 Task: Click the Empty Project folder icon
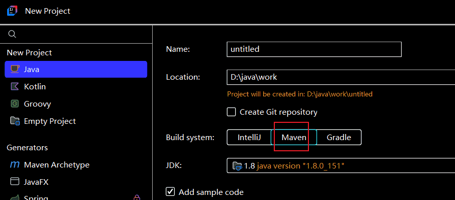pyautogui.click(x=15, y=121)
